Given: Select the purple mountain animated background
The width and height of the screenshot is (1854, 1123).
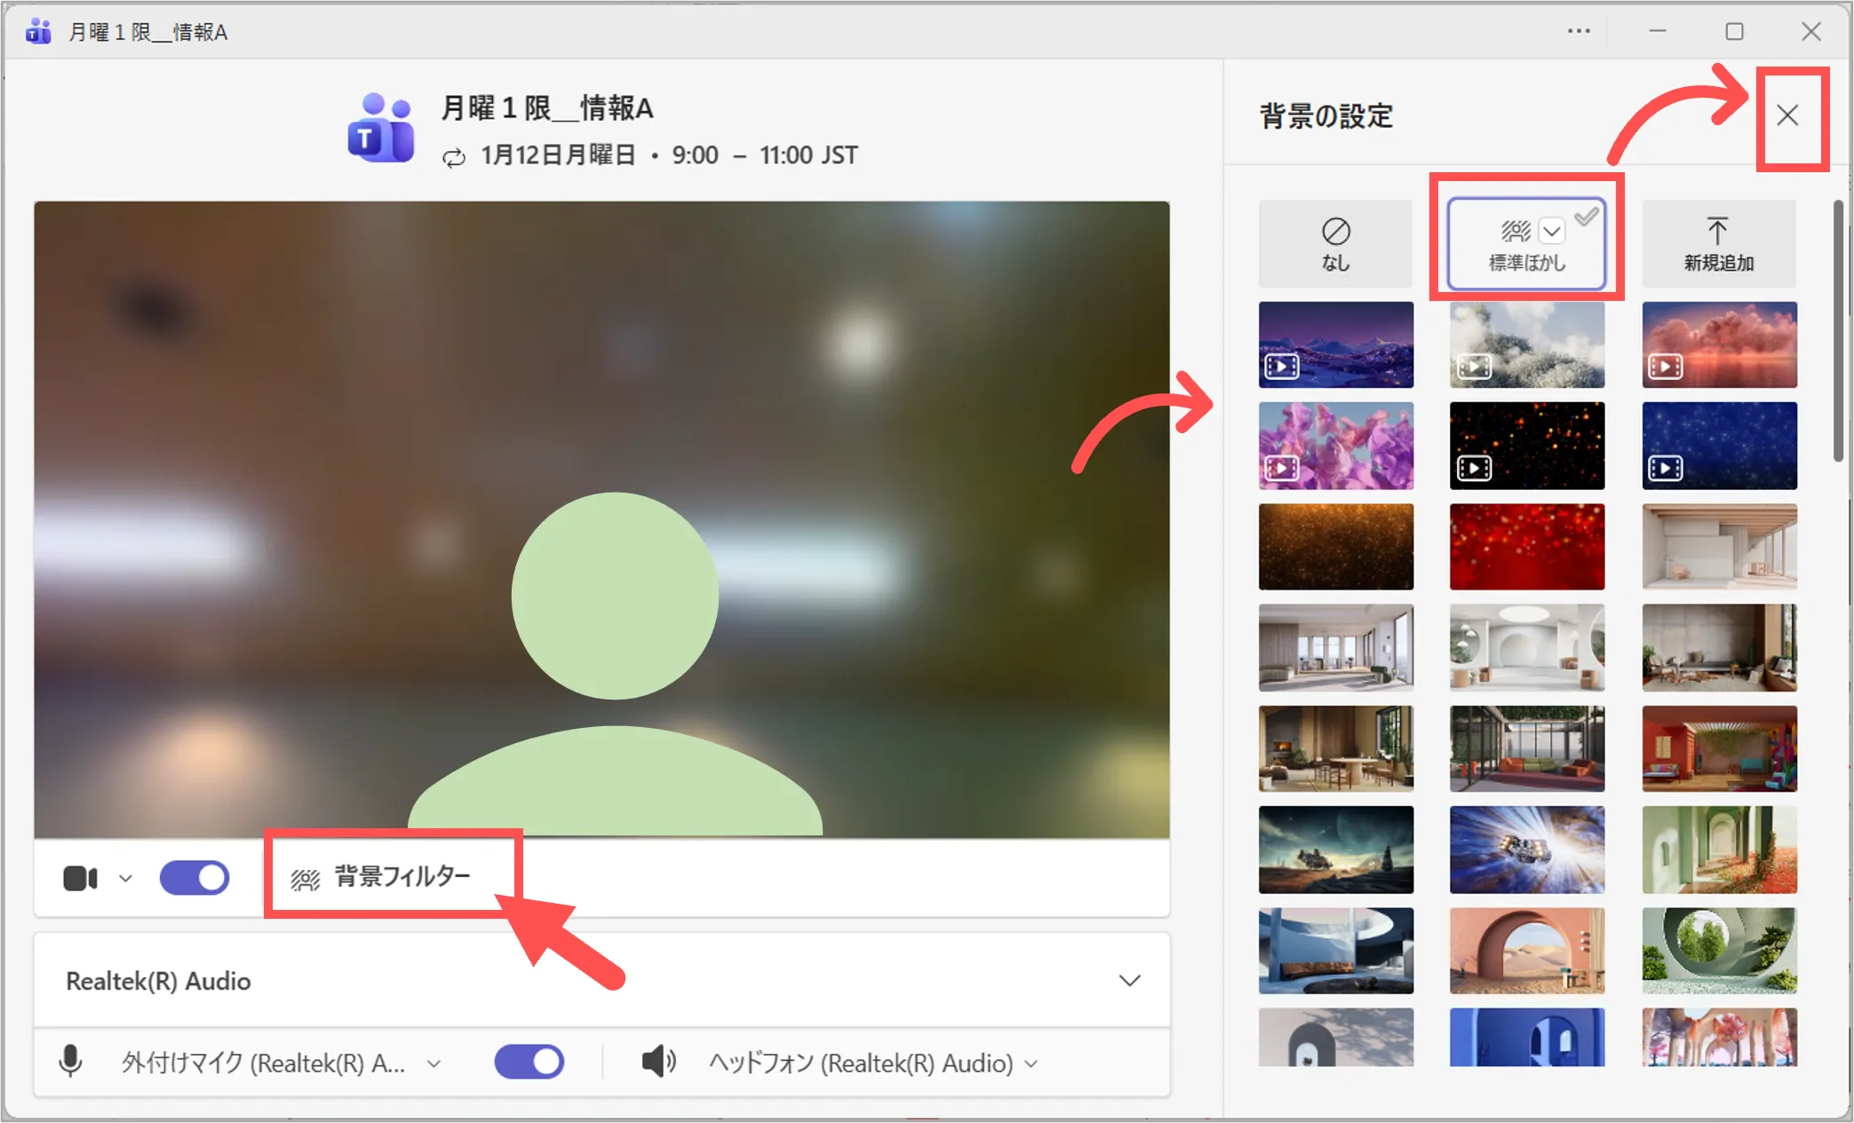Looking at the screenshot, I should point(1335,344).
